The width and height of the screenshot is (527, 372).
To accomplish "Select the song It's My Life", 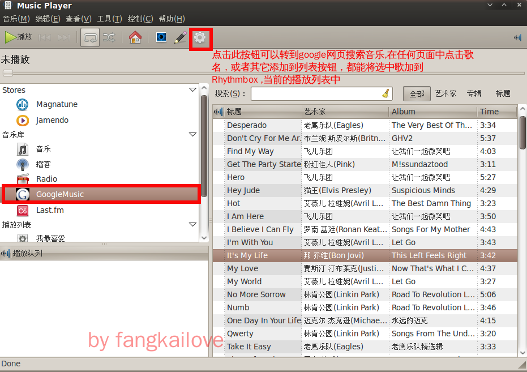I will pyautogui.click(x=365, y=255).
